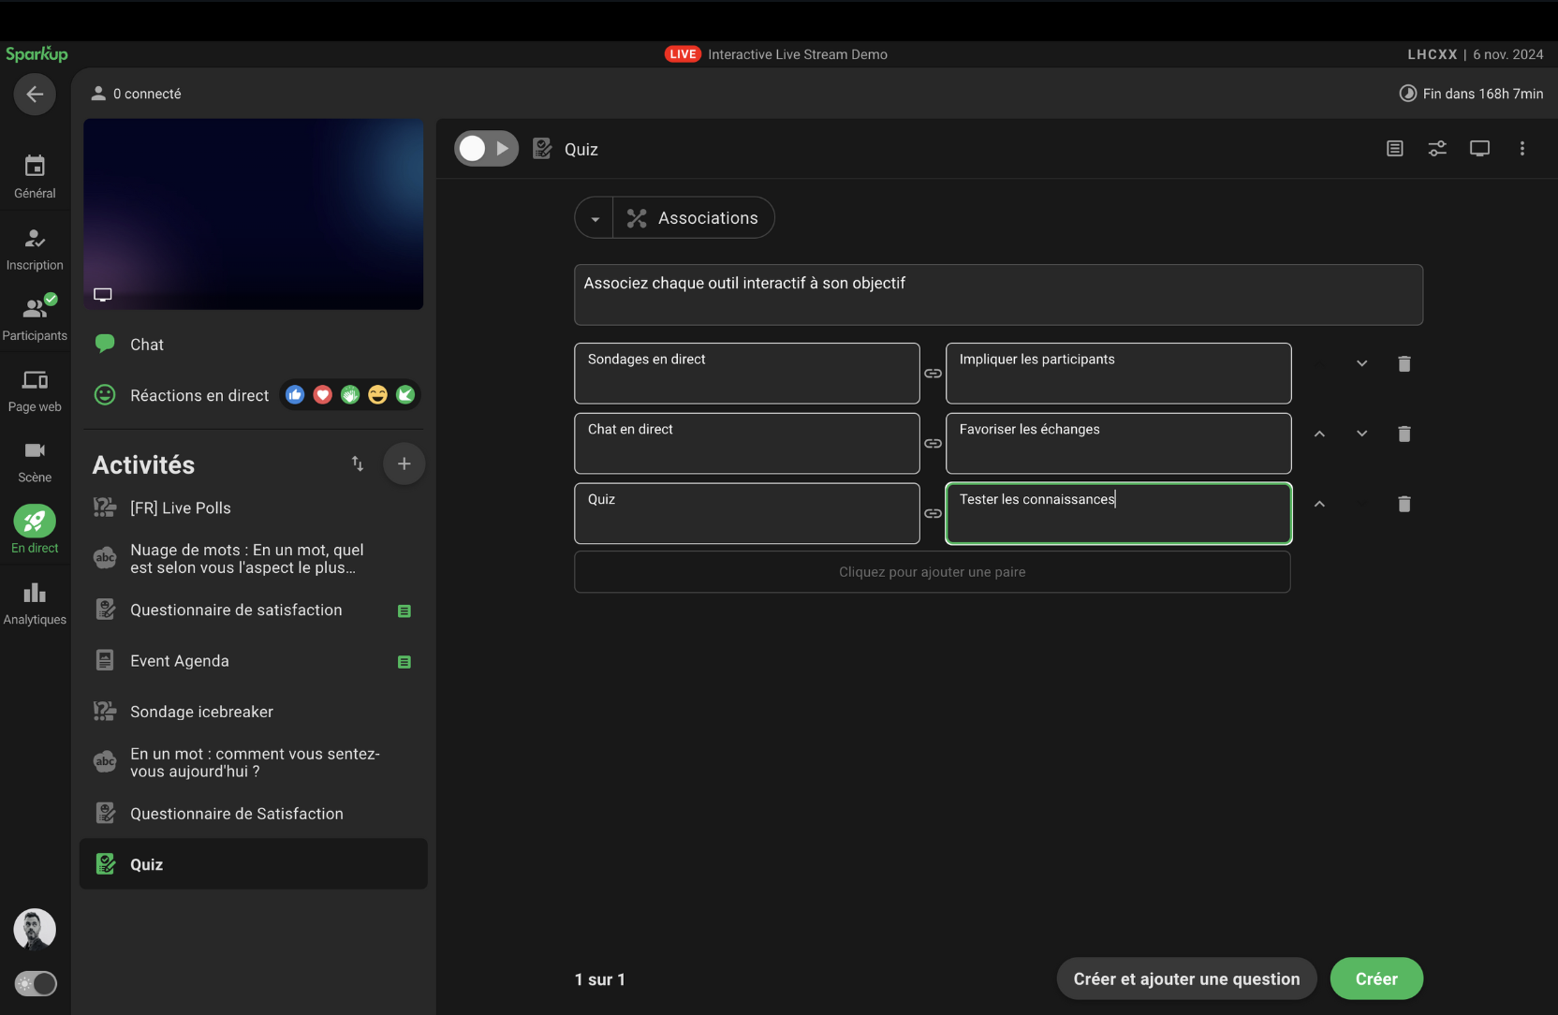Reorder activities using the sort arrows icon
Image resolution: width=1558 pixels, height=1015 pixels.
click(x=357, y=463)
